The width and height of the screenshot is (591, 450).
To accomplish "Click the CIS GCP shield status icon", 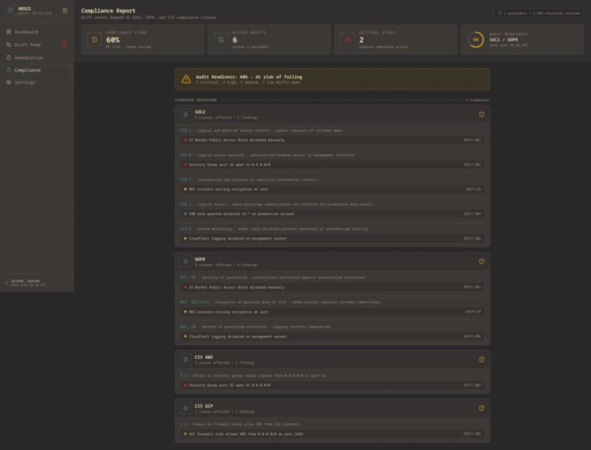I will click(x=481, y=408).
